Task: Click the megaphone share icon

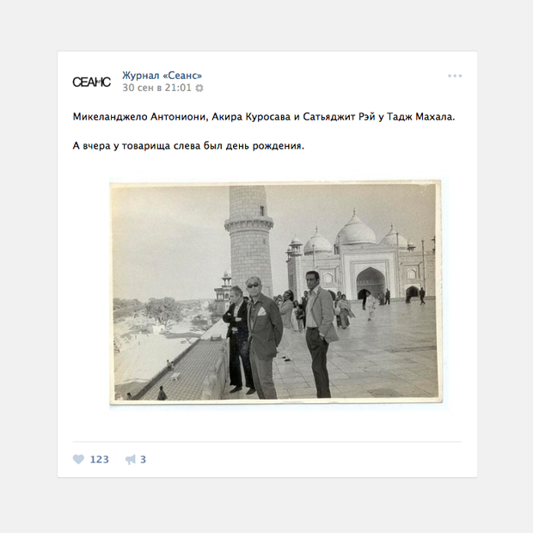Action: [131, 460]
